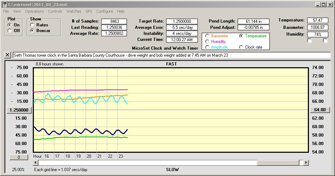
Task: Click the 64.00 right axis center button
Action: [x=320, y=110]
